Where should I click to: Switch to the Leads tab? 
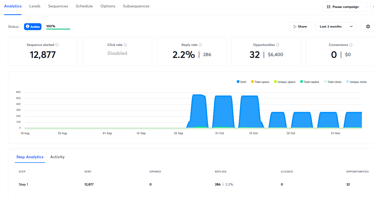35,6
